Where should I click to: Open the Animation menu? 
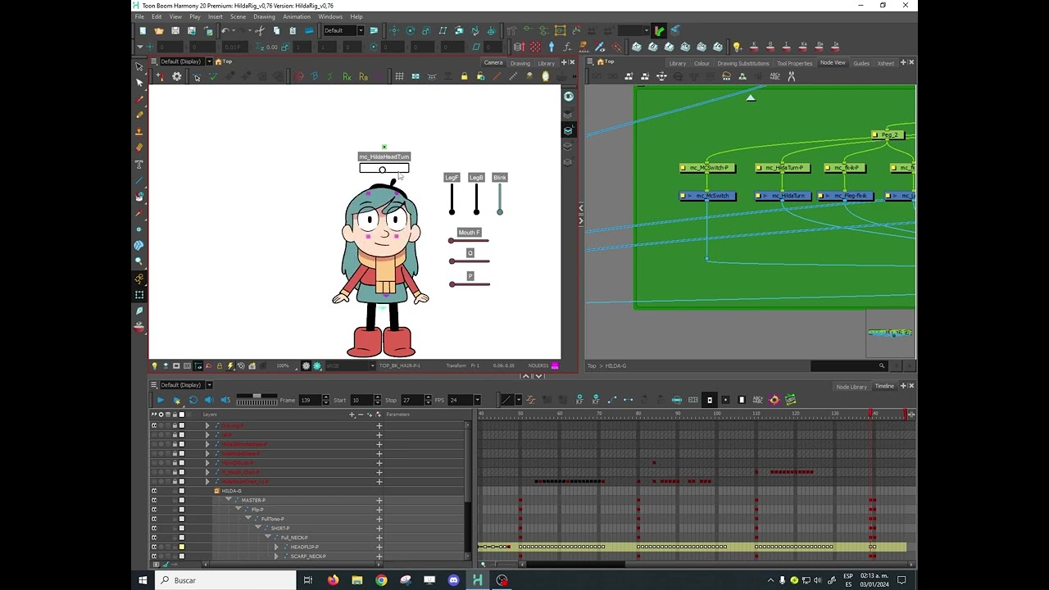[297, 16]
